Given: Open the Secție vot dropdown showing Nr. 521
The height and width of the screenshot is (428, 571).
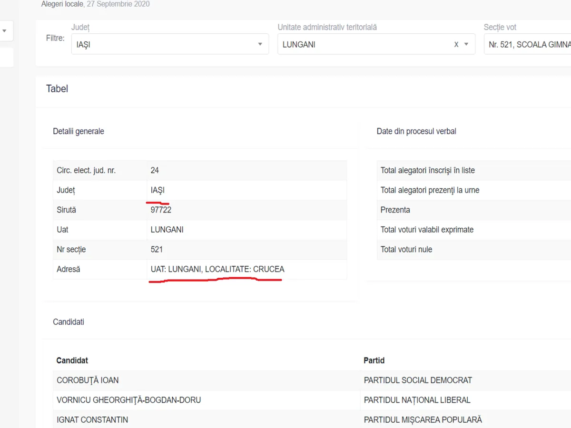Looking at the screenshot, I should coord(528,44).
